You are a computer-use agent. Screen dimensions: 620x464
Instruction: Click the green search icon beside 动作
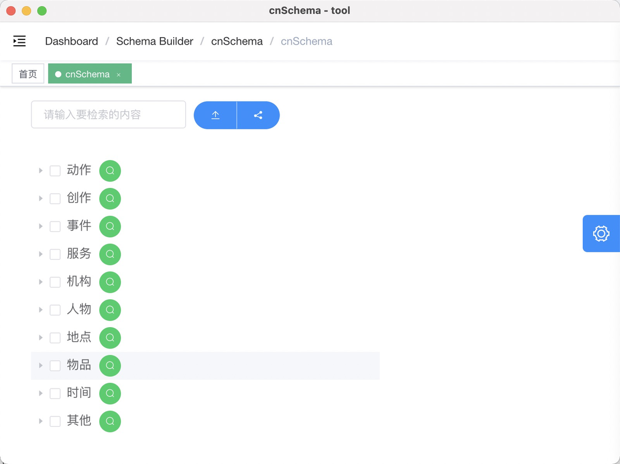pyautogui.click(x=110, y=171)
